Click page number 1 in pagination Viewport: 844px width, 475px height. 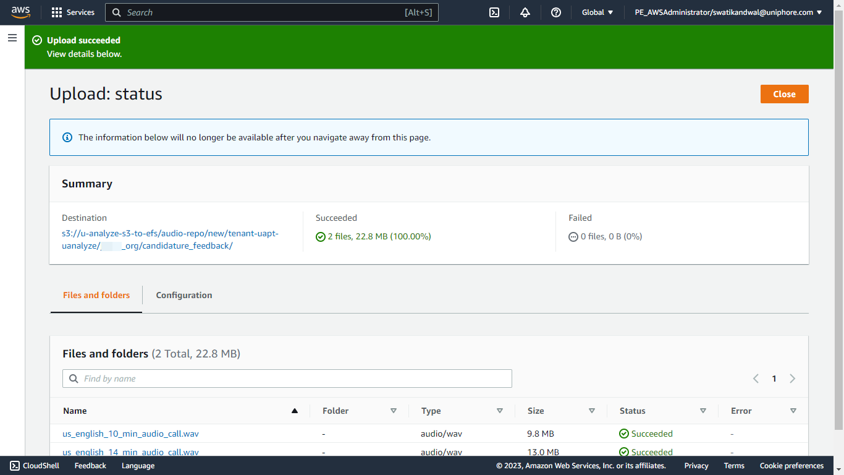pos(774,379)
